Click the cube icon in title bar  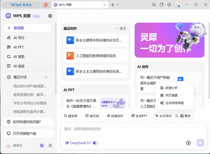click(169, 5)
